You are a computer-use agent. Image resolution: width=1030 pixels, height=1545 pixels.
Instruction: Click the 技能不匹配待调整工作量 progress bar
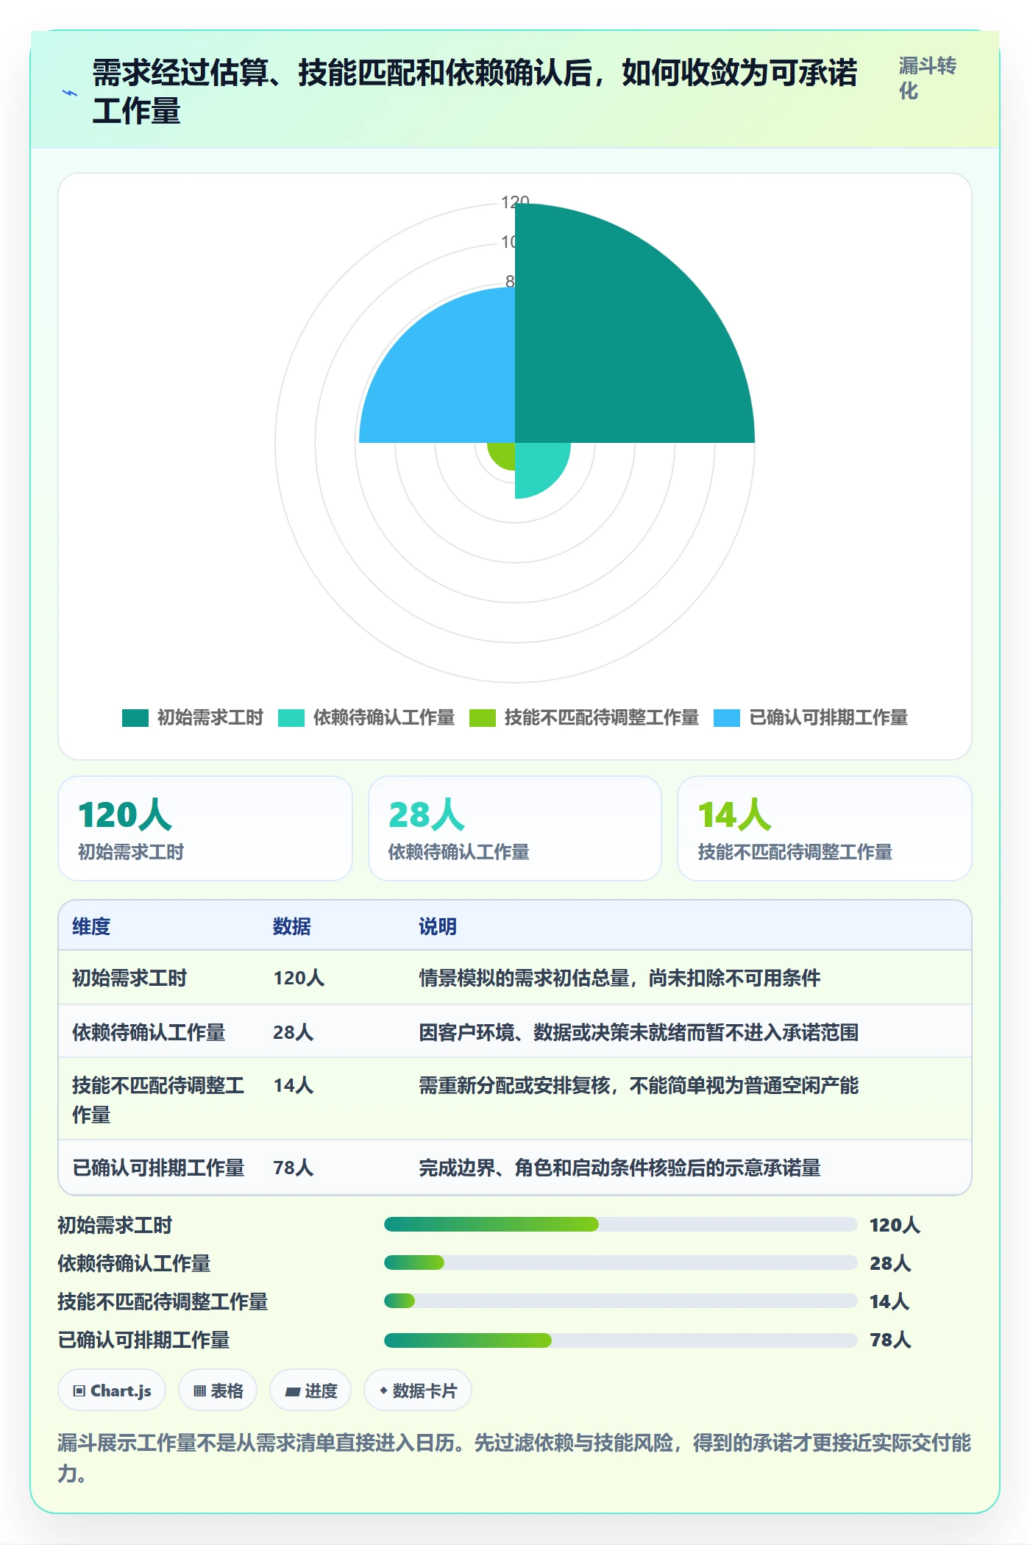(620, 1301)
